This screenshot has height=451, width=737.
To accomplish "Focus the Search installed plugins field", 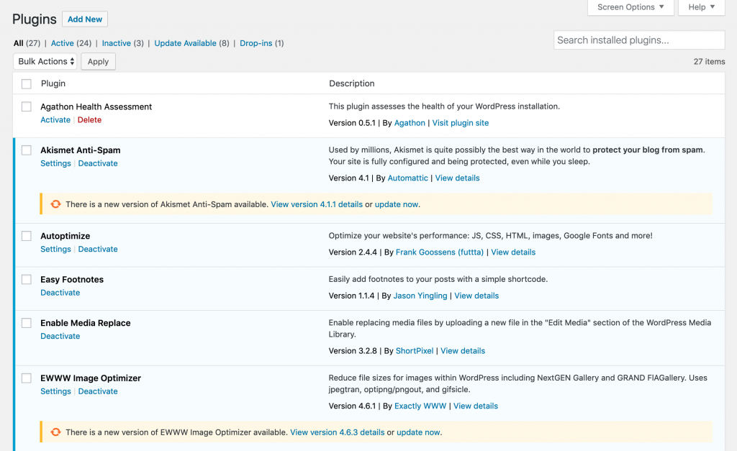I will [x=639, y=40].
